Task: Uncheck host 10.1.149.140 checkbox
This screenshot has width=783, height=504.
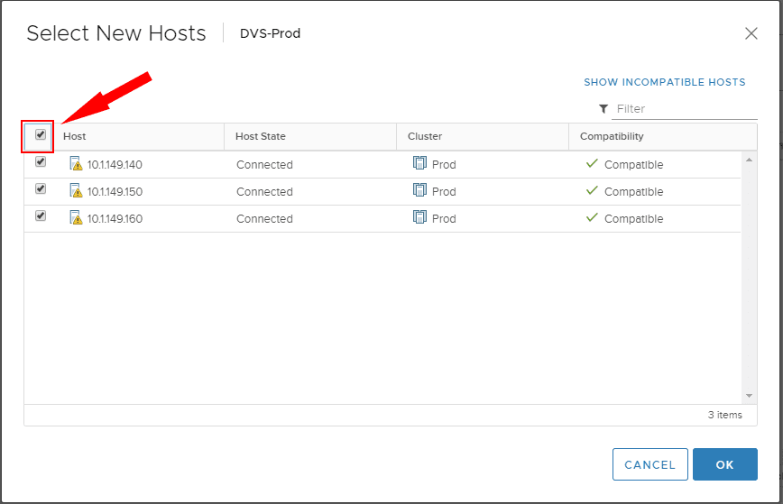Action: tap(41, 161)
